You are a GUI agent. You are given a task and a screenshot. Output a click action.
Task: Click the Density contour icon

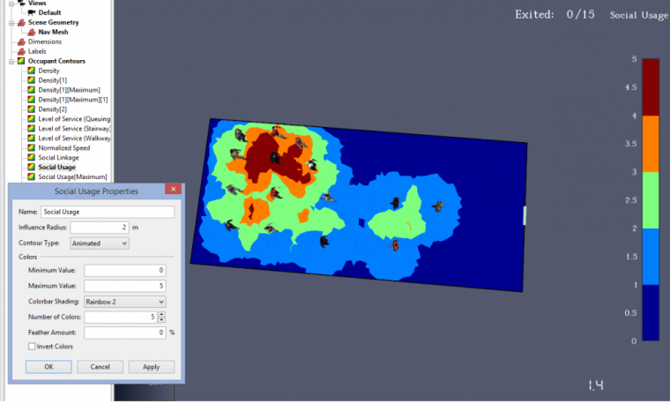pos(31,71)
